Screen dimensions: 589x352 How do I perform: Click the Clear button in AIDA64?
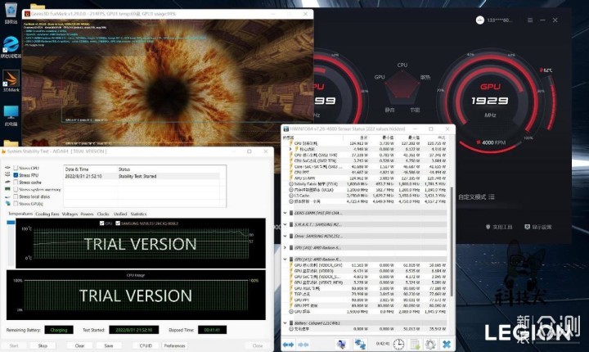click(x=79, y=345)
